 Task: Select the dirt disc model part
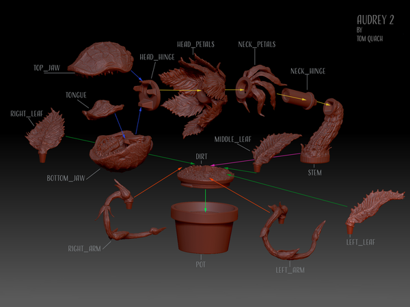point(206,177)
